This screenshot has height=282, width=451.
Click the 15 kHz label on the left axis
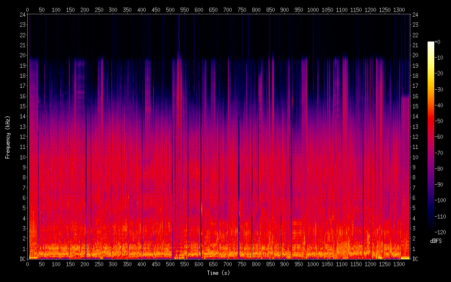[22, 106]
